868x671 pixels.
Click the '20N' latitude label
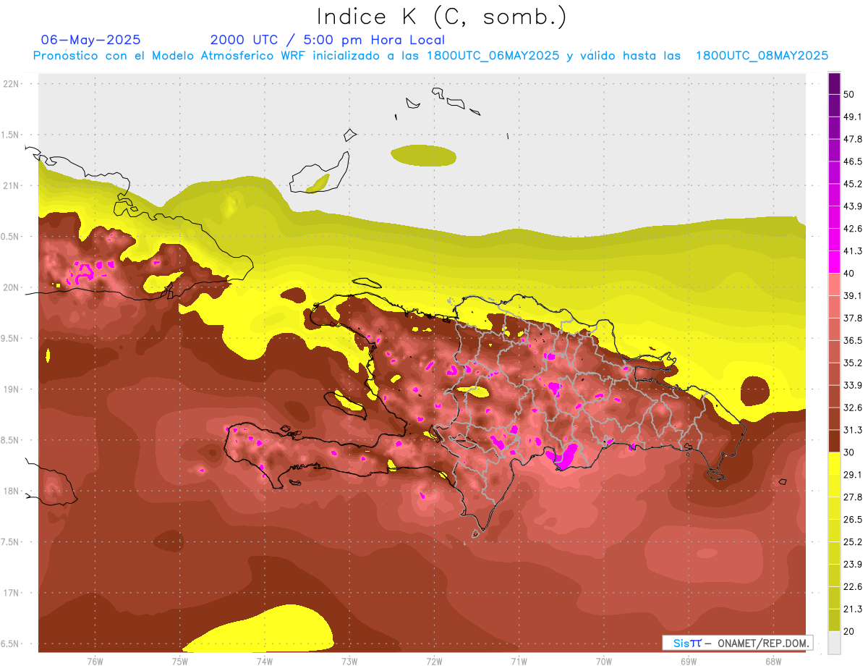tap(12, 287)
